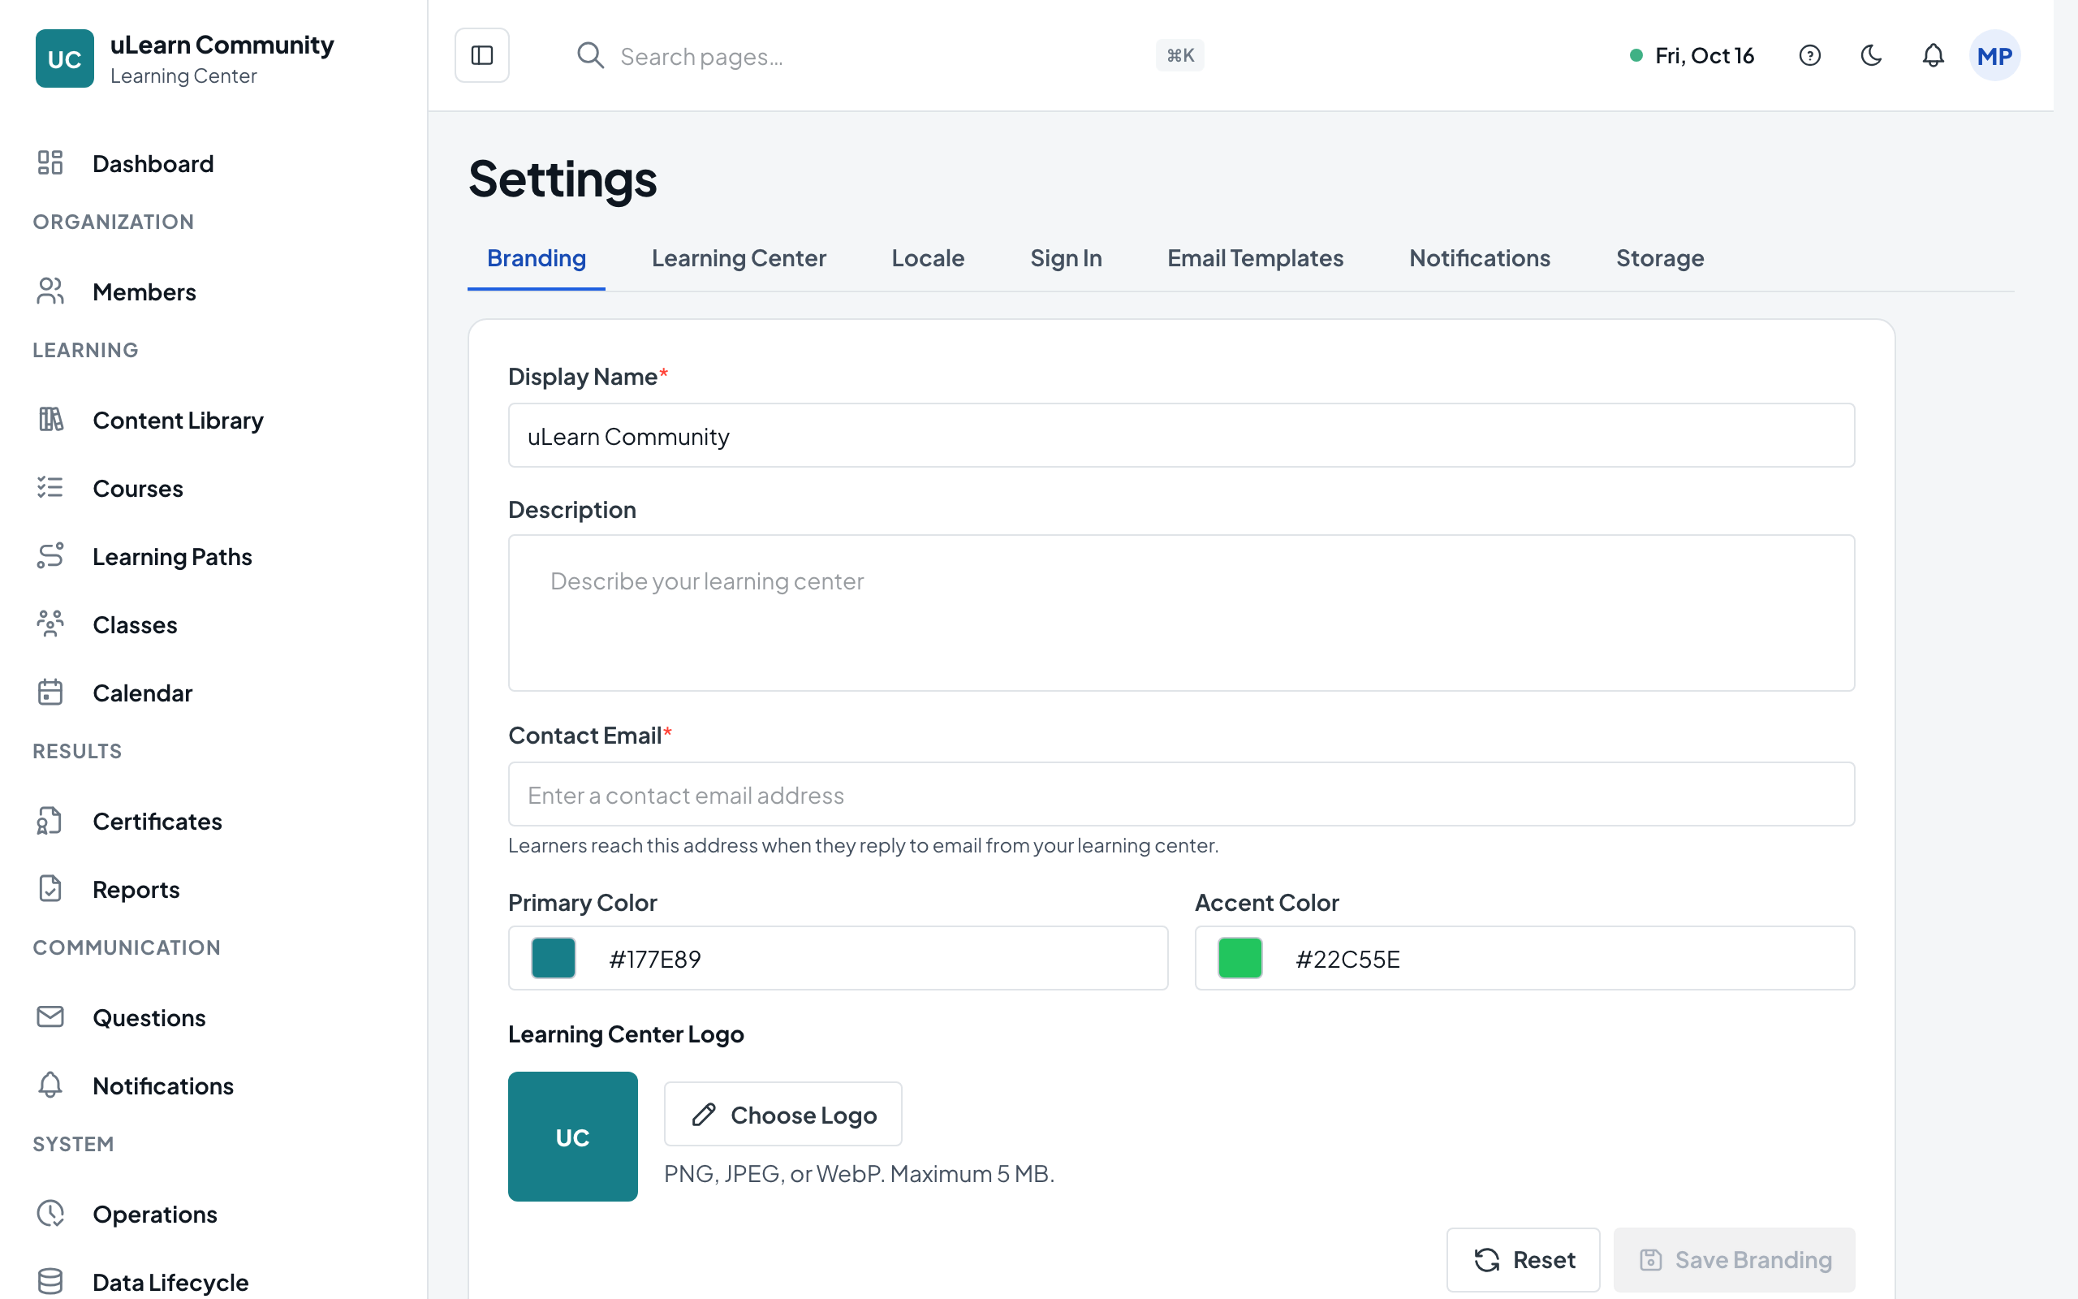2078x1299 pixels.
Task: Click the Dashboard grid icon
Action: pos(50,162)
